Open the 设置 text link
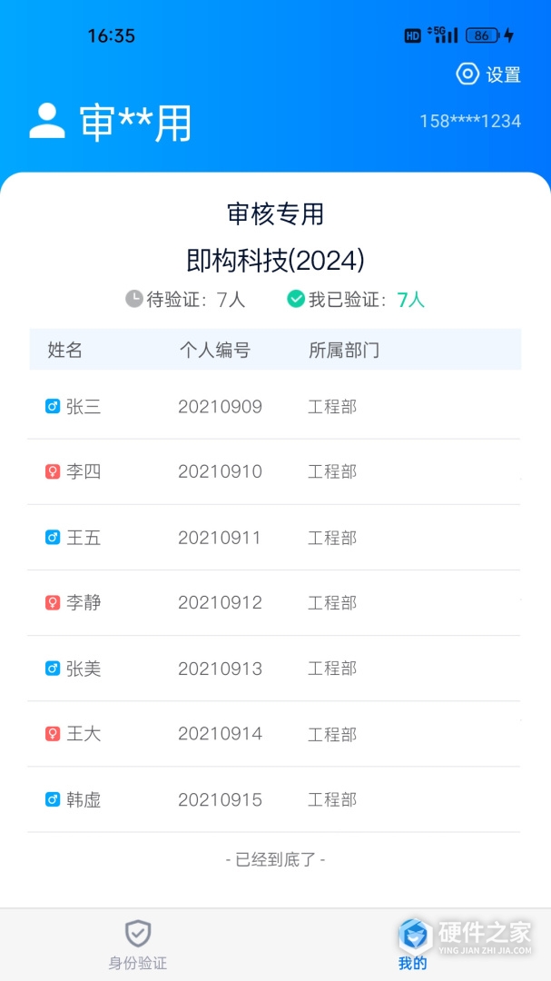 pyautogui.click(x=504, y=75)
